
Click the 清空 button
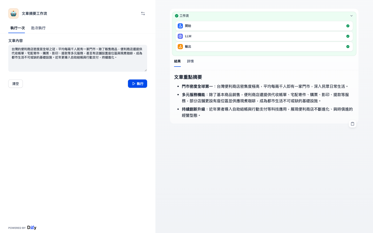(x=16, y=84)
